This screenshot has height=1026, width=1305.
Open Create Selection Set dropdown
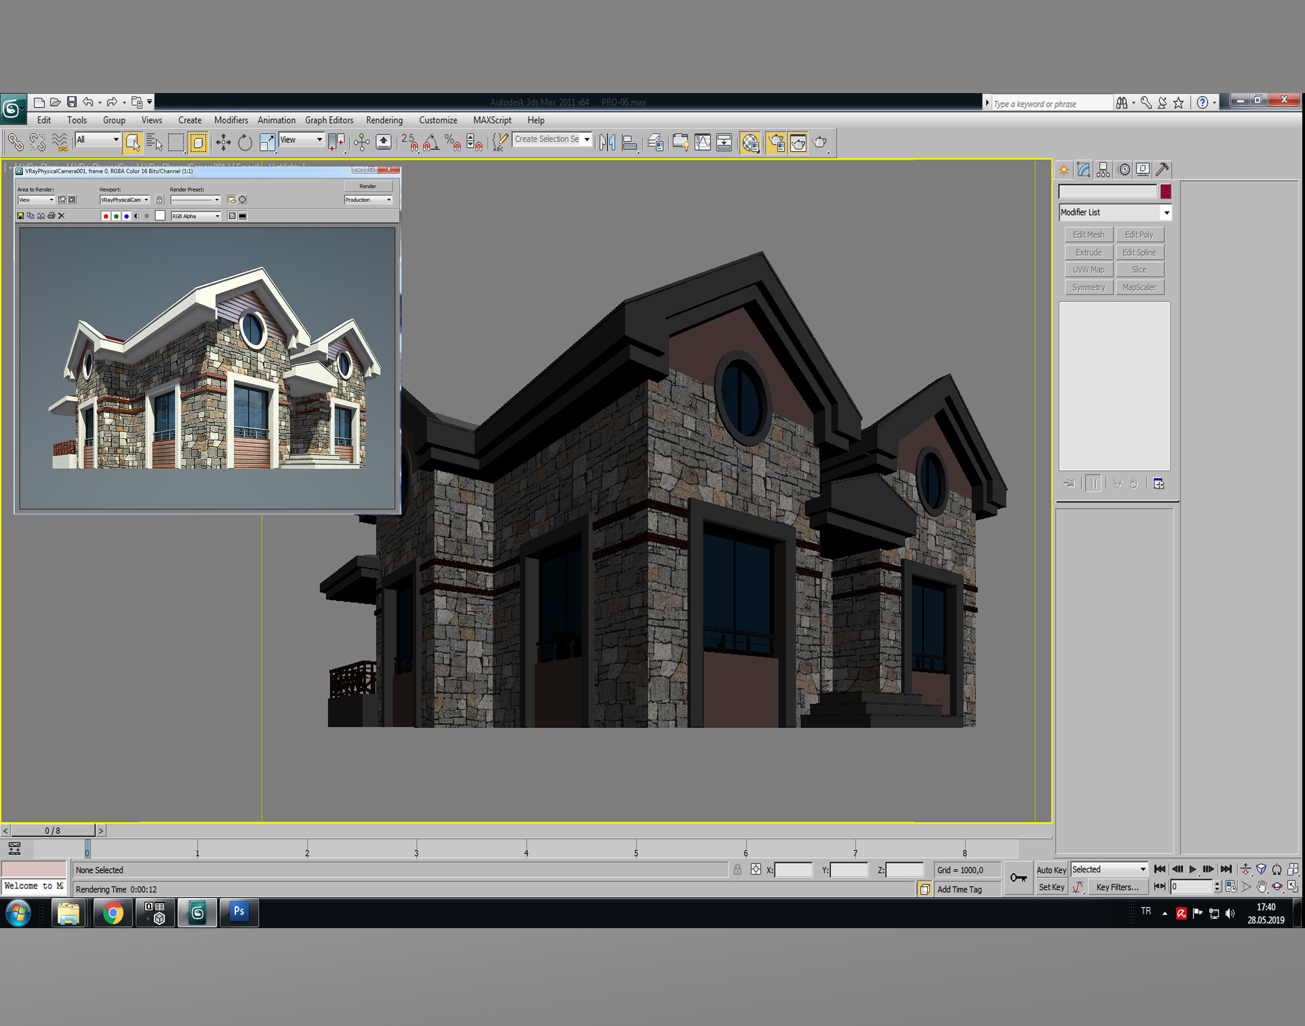click(x=552, y=139)
